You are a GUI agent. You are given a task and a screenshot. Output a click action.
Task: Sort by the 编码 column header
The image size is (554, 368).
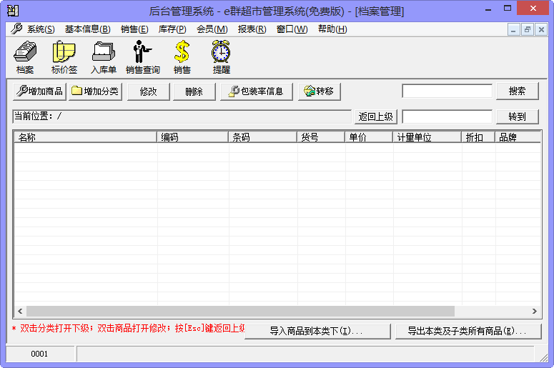[x=193, y=137]
